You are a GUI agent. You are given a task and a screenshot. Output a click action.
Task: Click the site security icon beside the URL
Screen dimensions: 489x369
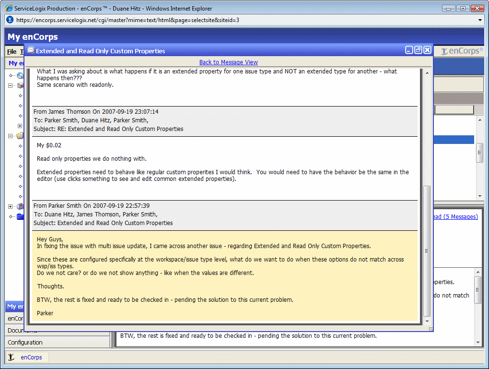10,20
